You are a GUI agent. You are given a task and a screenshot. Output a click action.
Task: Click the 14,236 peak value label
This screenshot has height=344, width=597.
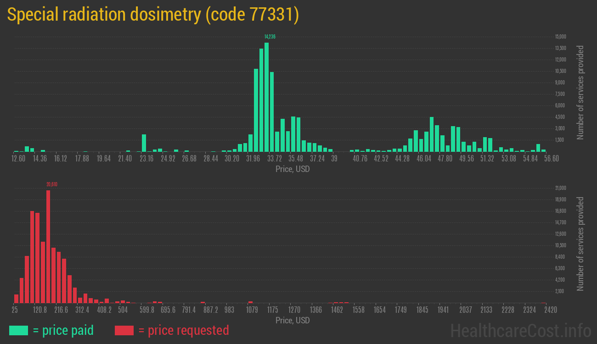coord(270,37)
